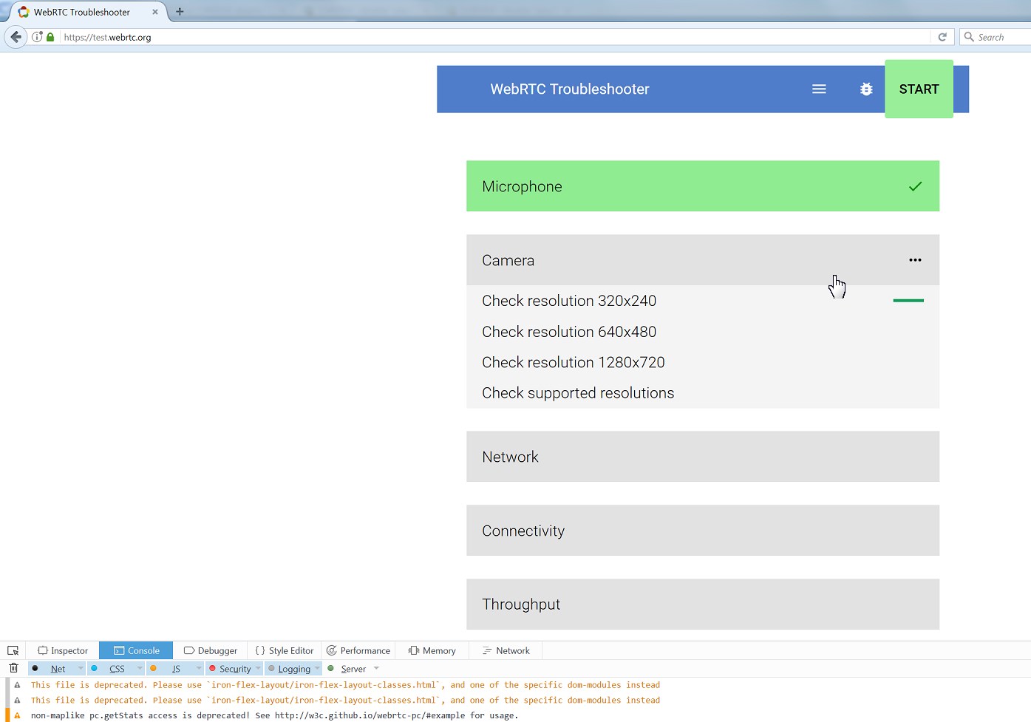Click the green padlock security icon

click(x=50, y=37)
